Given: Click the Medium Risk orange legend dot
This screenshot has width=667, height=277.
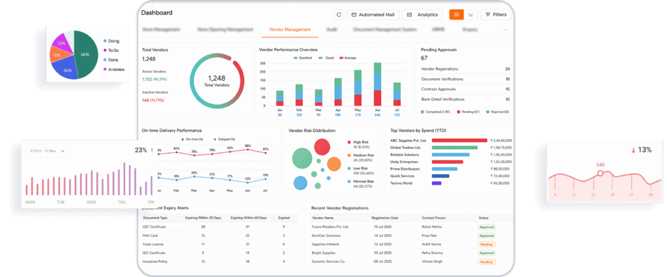Looking at the screenshot, I should coord(349,155).
